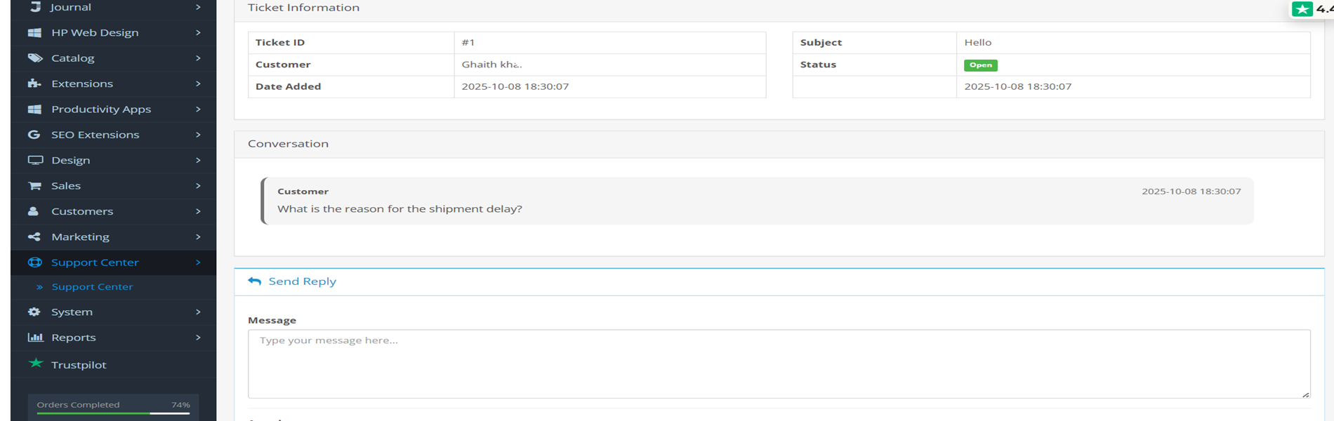Collapse the Support Center menu chevron

coord(198,262)
